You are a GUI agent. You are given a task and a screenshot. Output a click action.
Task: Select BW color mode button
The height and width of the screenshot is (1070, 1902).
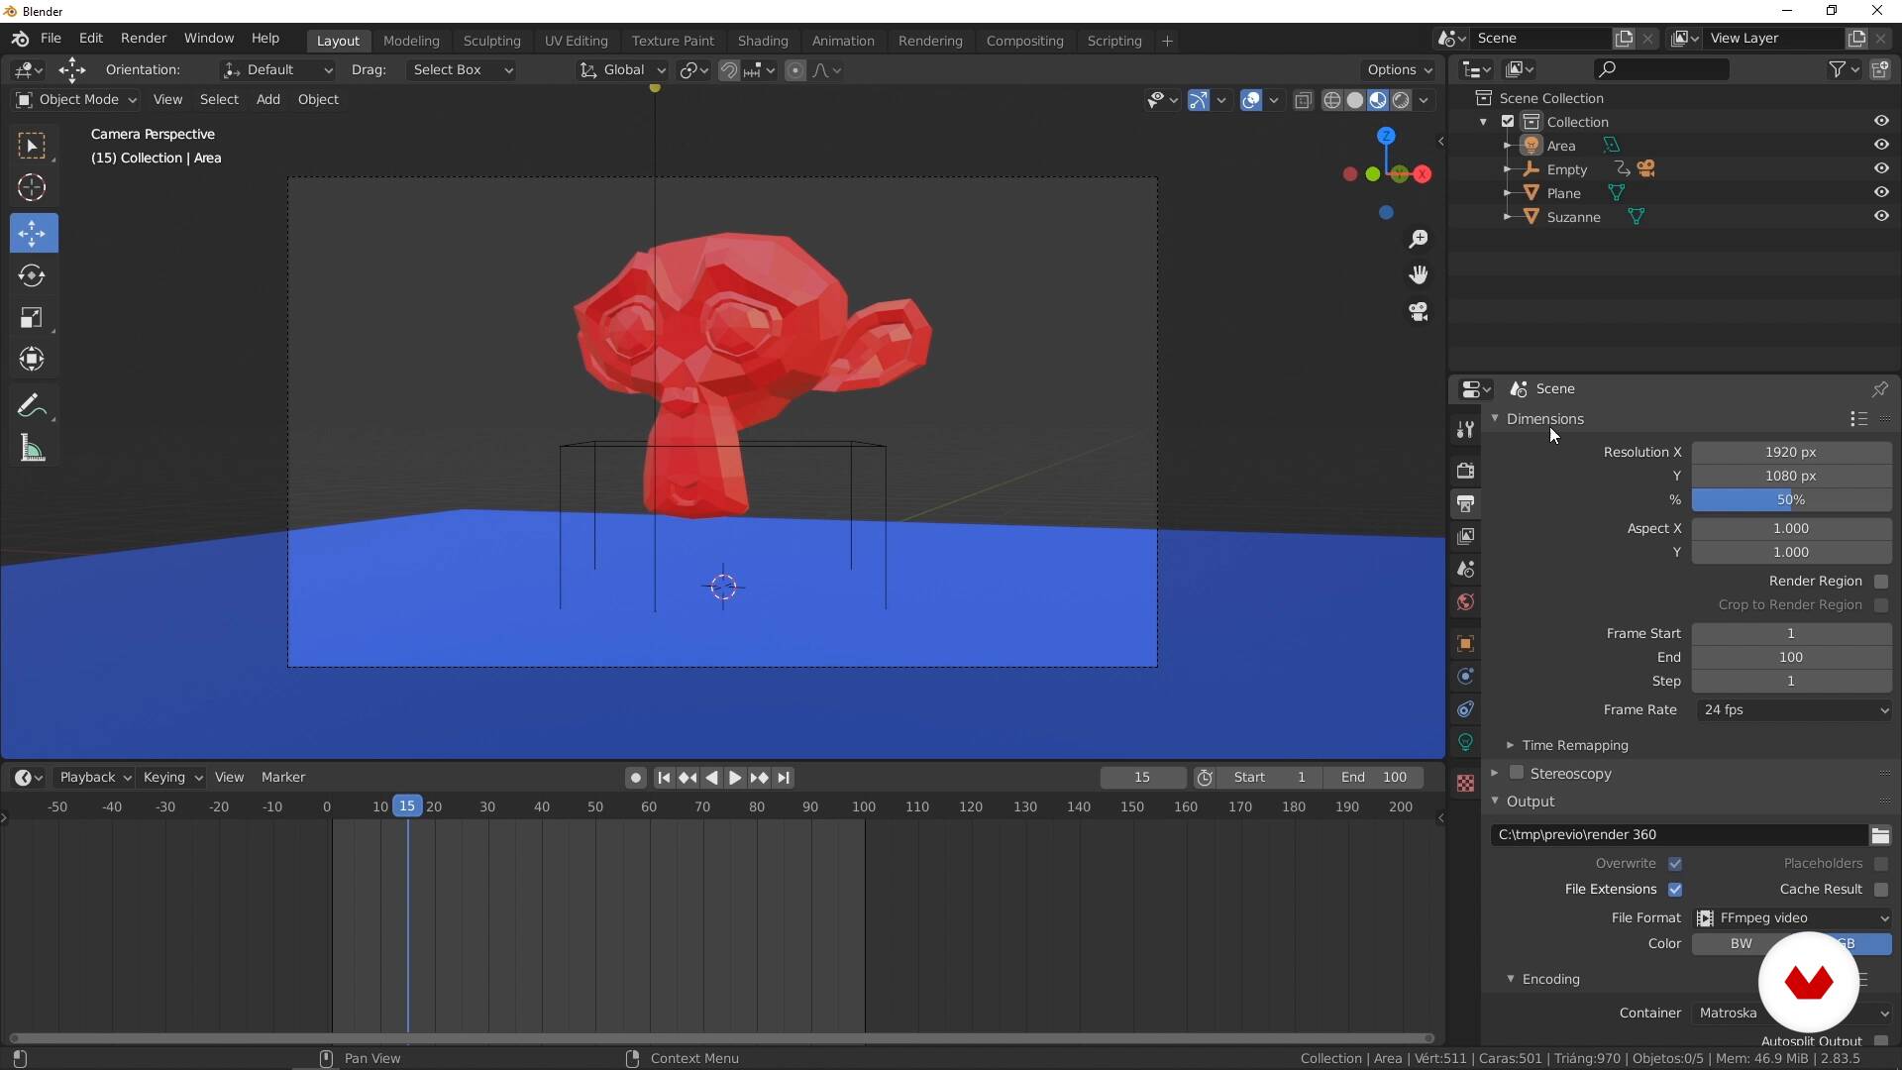click(x=1741, y=944)
